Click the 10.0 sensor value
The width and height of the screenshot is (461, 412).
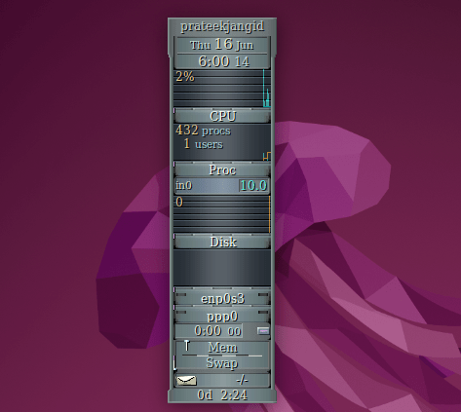(253, 186)
